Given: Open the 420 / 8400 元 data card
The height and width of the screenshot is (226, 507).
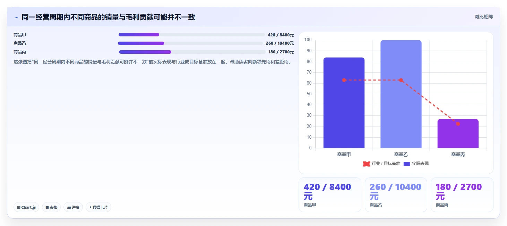Looking at the screenshot, I should pyautogui.click(x=330, y=195).
